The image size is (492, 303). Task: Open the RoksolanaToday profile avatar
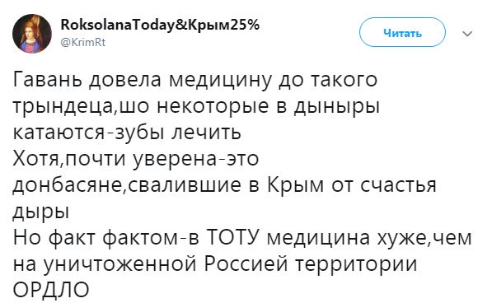[32, 33]
